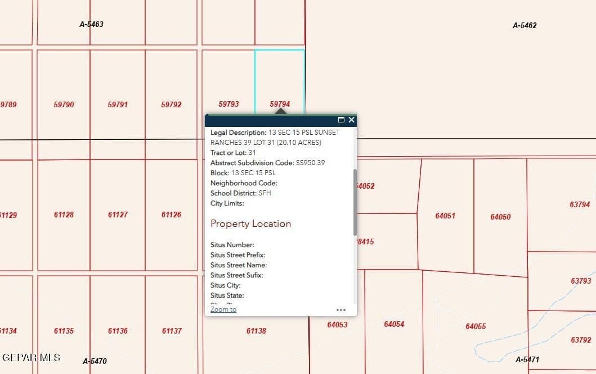
Task: Click the Situs State field label
Action: point(227,295)
